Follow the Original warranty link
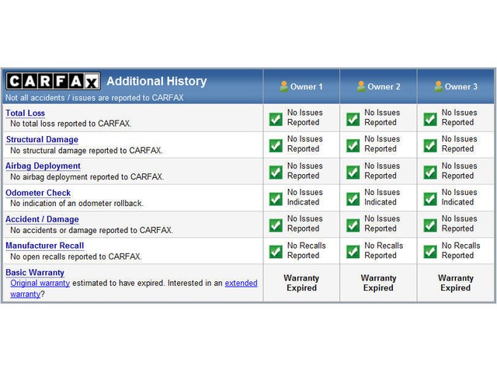Viewport: 497px width, 373px height. point(40,283)
